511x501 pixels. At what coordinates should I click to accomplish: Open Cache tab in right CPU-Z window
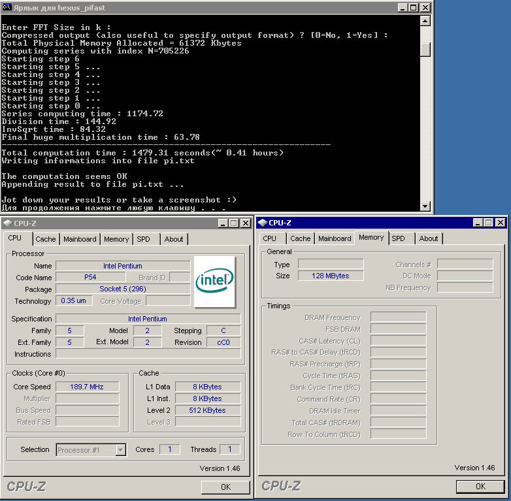301,238
